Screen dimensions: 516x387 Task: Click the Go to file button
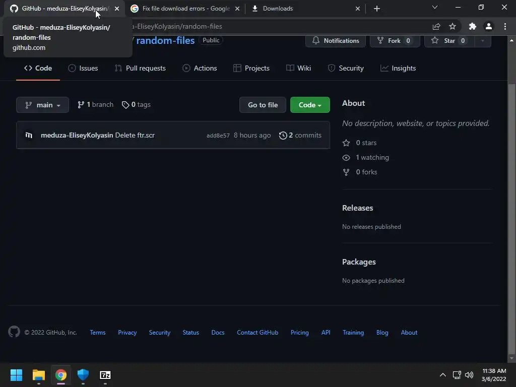[263, 105]
